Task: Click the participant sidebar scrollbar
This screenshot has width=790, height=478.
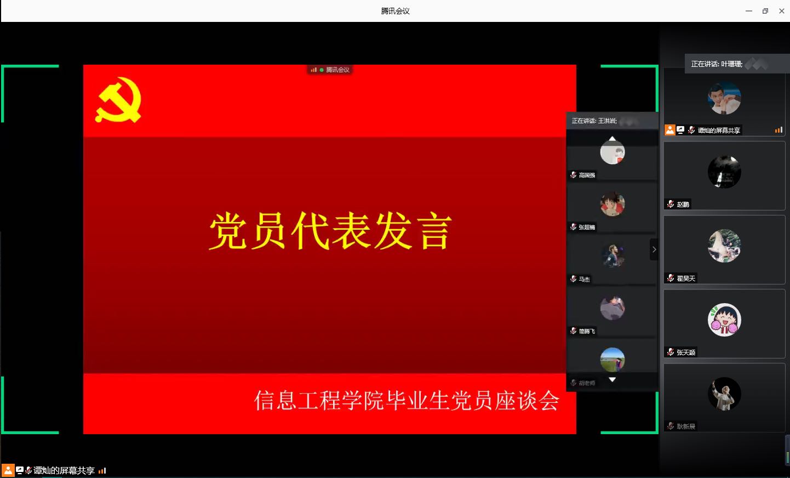Action: coord(788,451)
